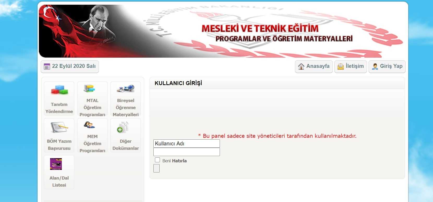
Task: Open Bireysel Öğrenme Materyalleri icon
Action: pos(125,88)
